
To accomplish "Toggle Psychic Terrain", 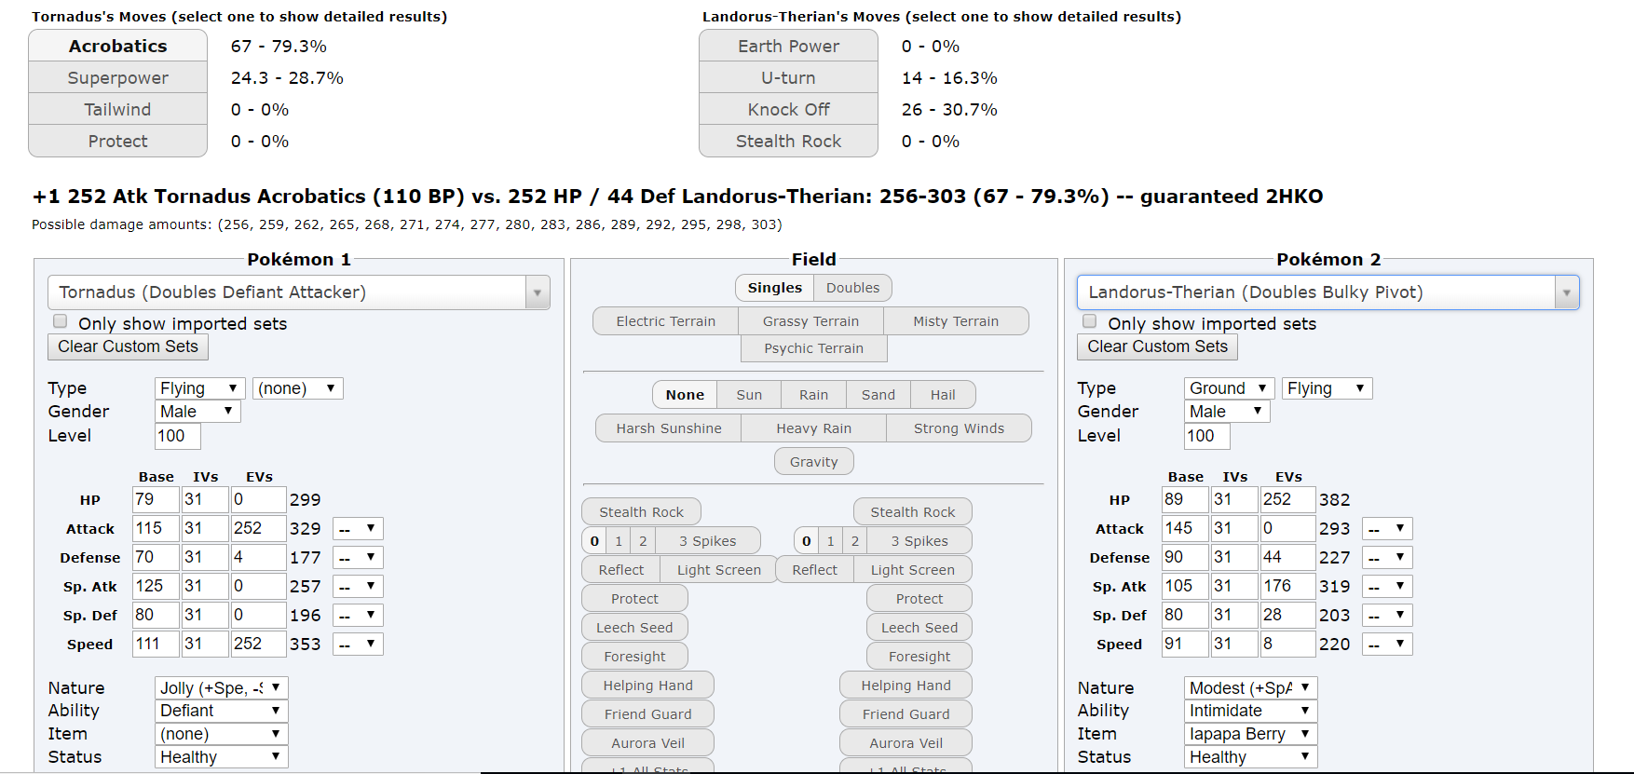I will 814,348.
